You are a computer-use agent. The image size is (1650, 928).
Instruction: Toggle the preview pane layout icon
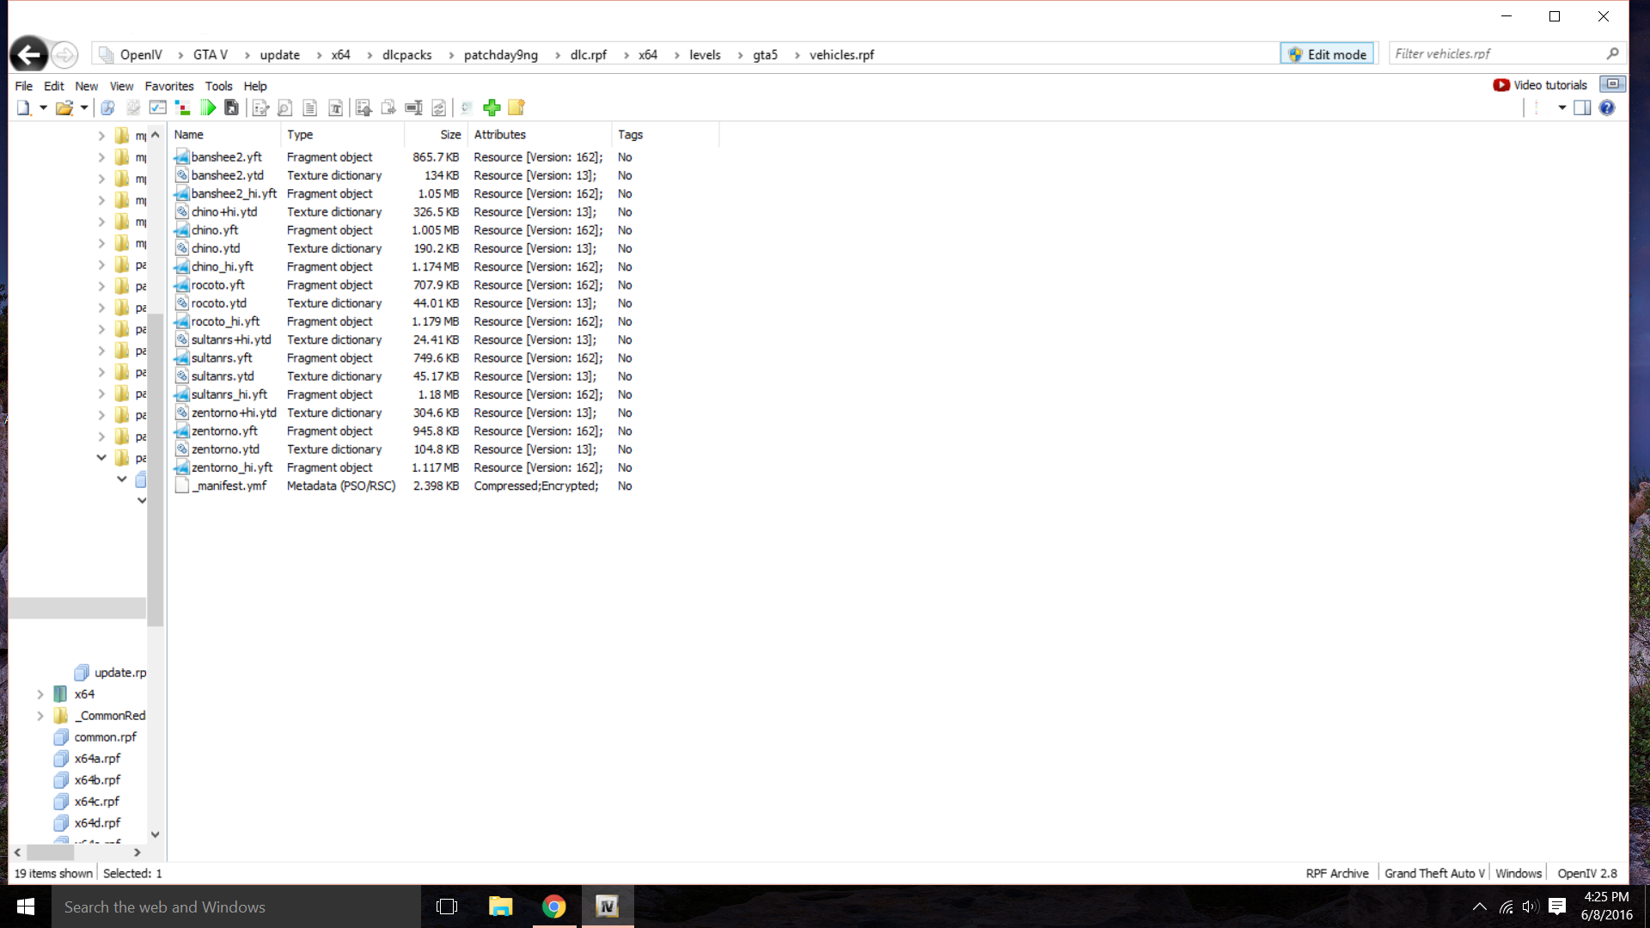(1582, 107)
